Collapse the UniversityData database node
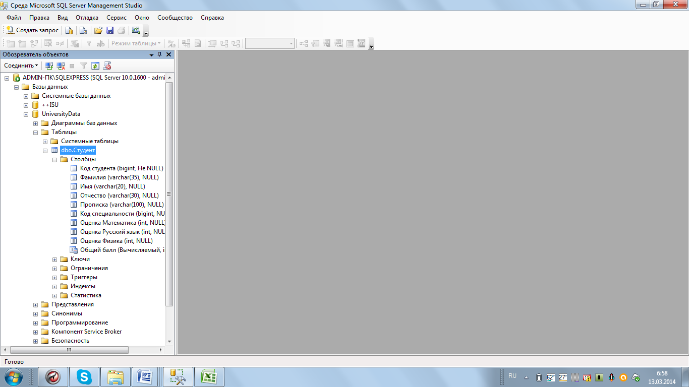Viewport: 689px width, 387px height. tap(26, 114)
